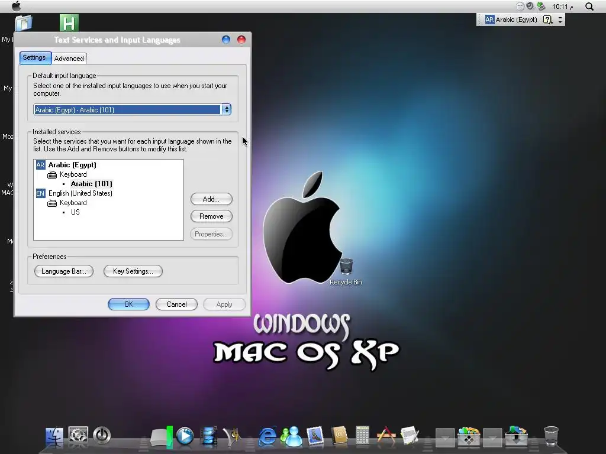Select the Settings tab
This screenshot has height=454, width=606.
pos(34,57)
